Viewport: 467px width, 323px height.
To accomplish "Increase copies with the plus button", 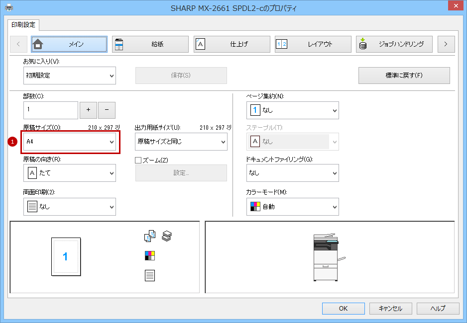I will [x=88, y=110].
